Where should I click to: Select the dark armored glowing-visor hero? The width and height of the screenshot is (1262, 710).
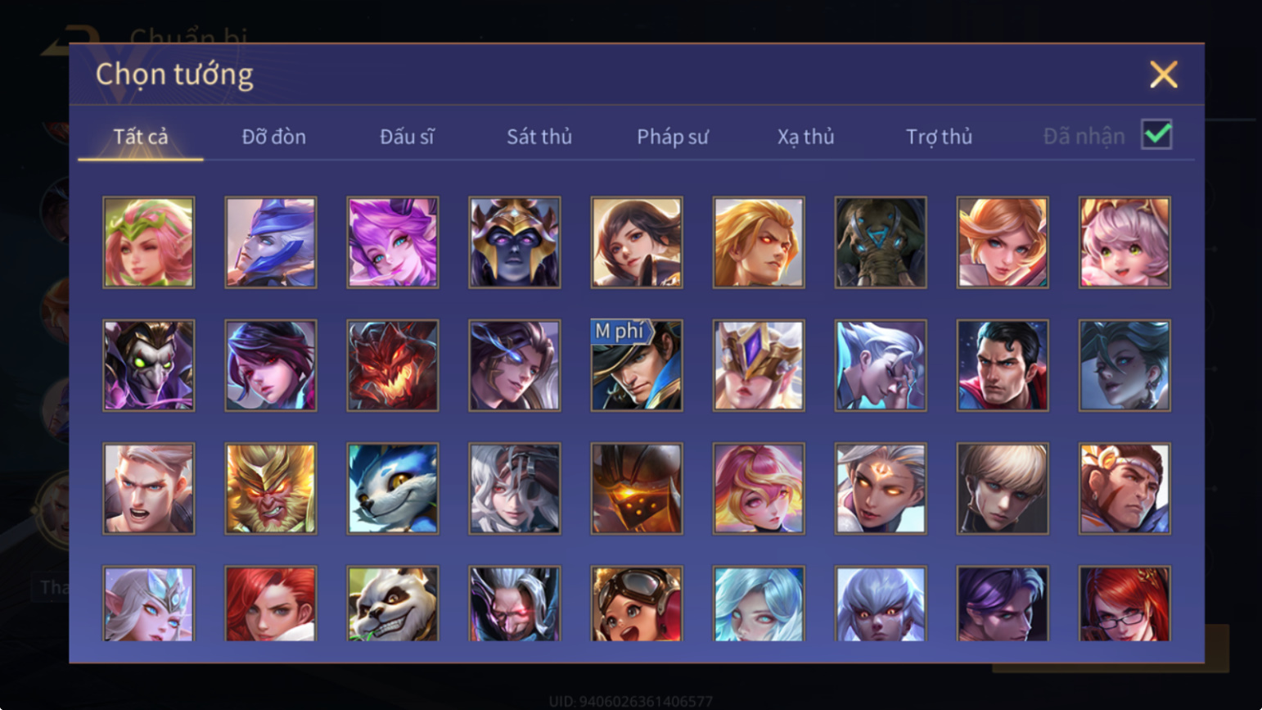[x=637, y=489]
